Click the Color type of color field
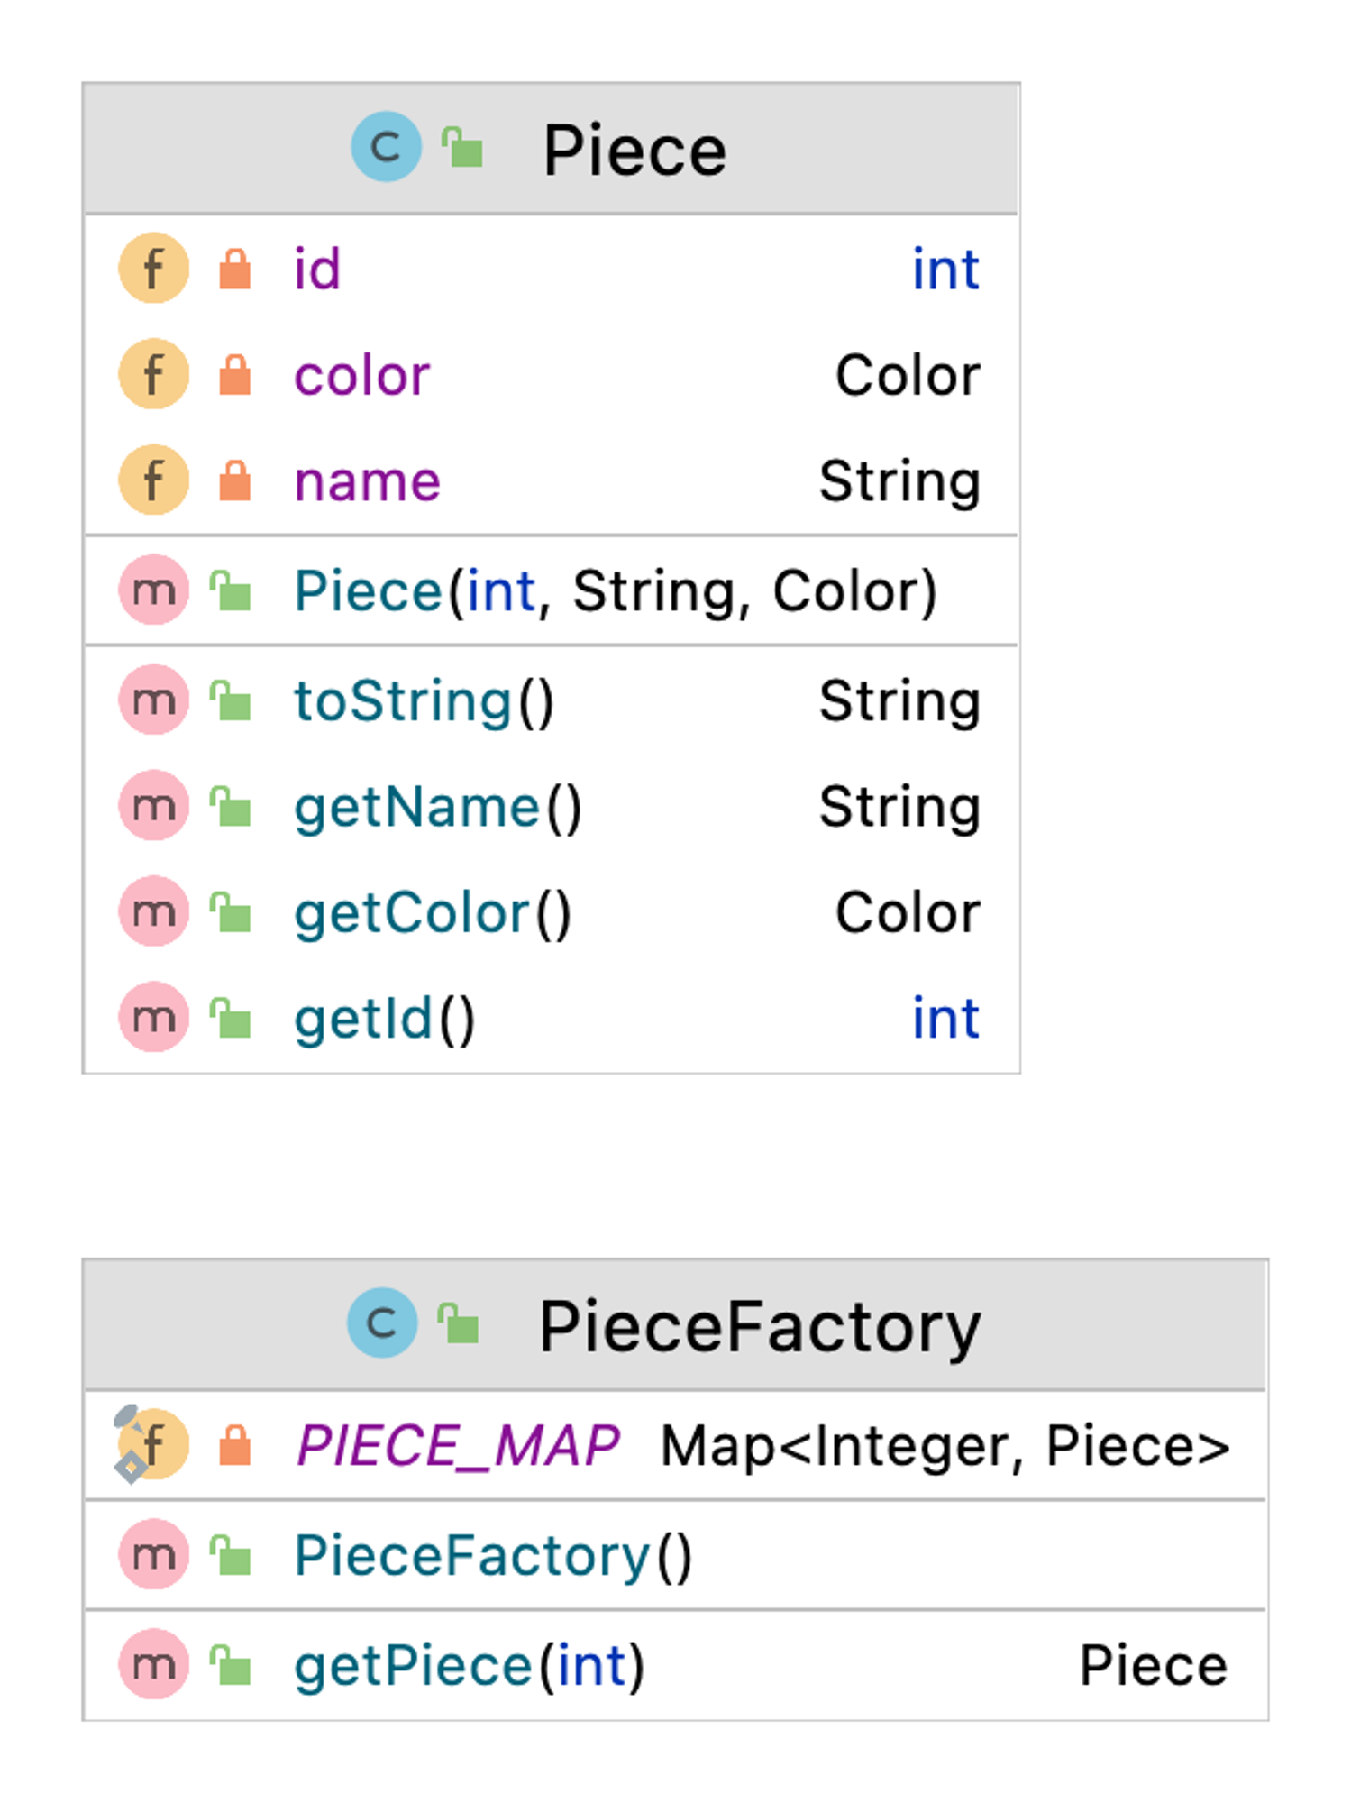Image resolution: width=1351 pixels, height=1803 pixels. coord(907,375)
